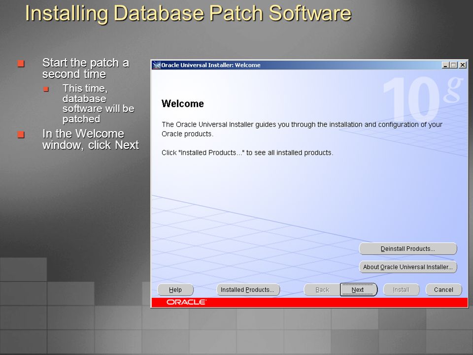
Task: Click text "Start the patch a second time"
Action: tap(86, 68)
